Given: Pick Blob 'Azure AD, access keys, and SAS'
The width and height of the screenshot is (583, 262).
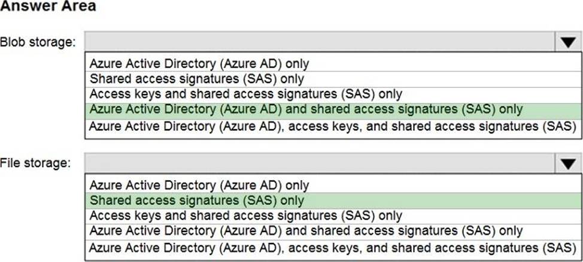Looking at the screenshot, I should click(332, 126).
